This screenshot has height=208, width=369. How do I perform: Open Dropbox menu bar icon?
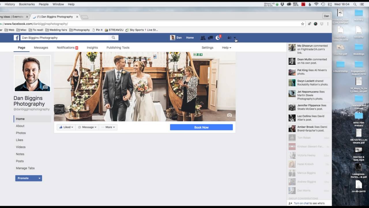[283, 4]
